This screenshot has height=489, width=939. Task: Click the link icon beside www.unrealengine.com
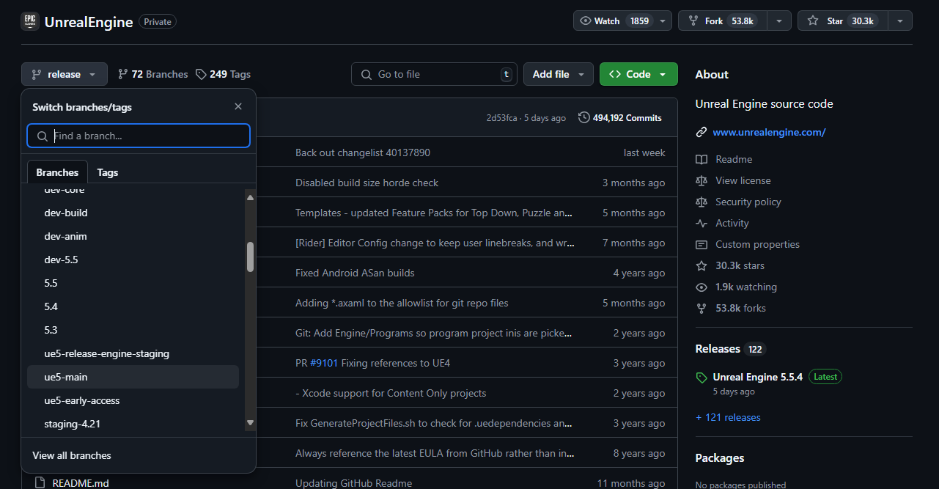tap(702, 133)
